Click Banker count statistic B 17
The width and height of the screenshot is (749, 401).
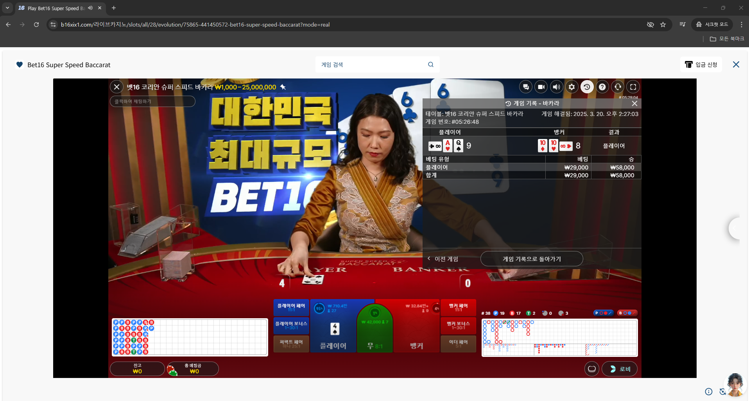[515, 313]
